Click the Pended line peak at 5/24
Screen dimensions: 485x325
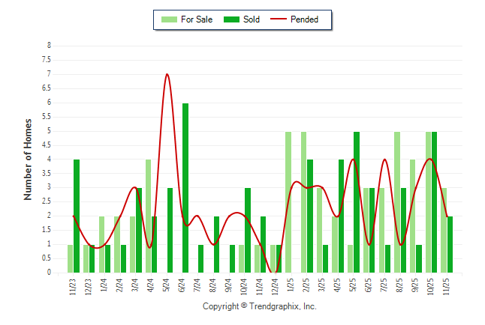[167, 74]
